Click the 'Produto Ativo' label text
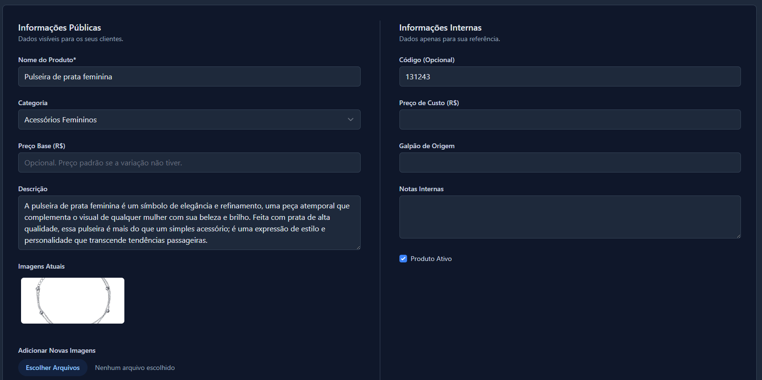 pos(431,259)
